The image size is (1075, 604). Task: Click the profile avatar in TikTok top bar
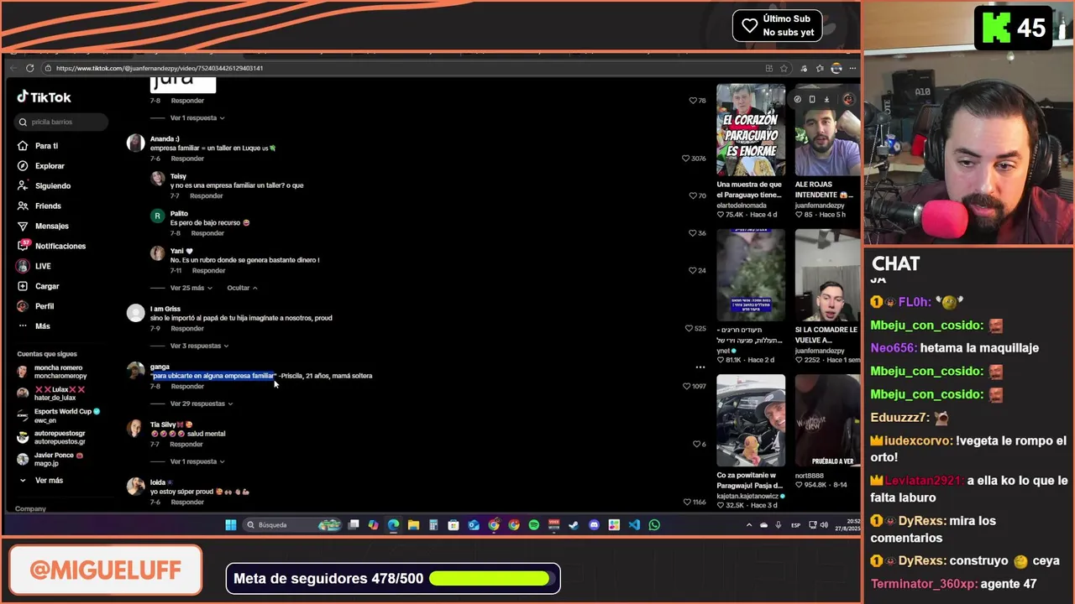click(x=848, y=99)
